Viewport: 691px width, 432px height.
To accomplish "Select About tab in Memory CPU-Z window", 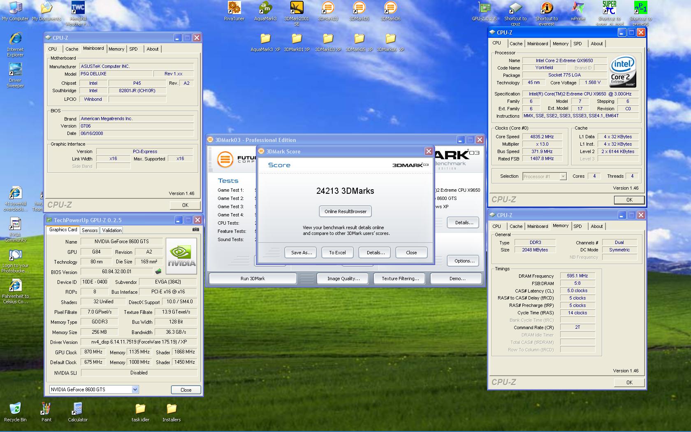I will coord(596,226).
